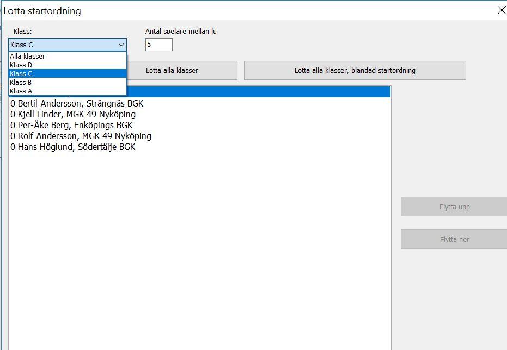Select player Per-Åke Berg, Enköpings BGK
The image size is (507, 350).
[x=199, y=125]
